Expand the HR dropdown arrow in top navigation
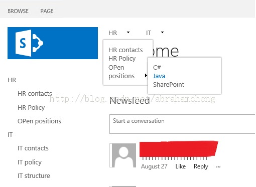Screen dimensions: 256x187 [x=128, y=33]
